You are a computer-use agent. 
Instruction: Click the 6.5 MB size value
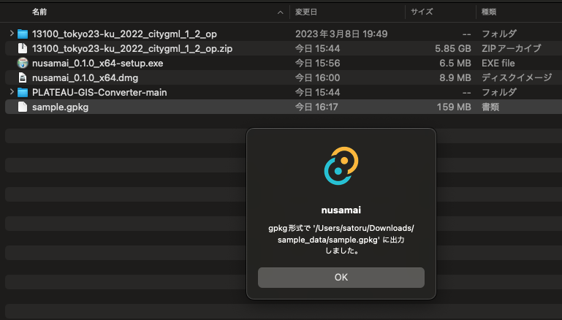tap(455, 63)
